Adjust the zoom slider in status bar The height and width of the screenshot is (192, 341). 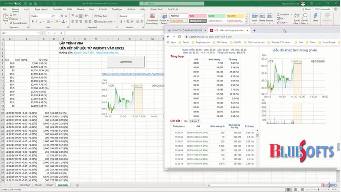pyautogui.click(x=319, y=189)
